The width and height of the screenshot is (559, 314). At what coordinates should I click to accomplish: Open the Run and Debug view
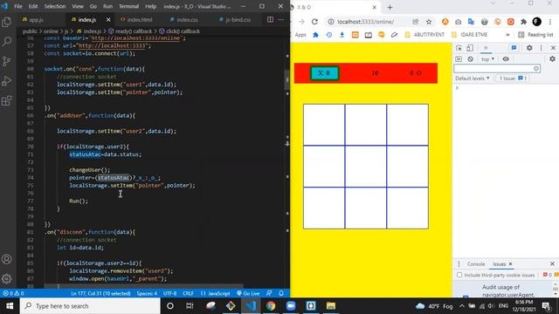pyautogui.click(x=6, y=81)
